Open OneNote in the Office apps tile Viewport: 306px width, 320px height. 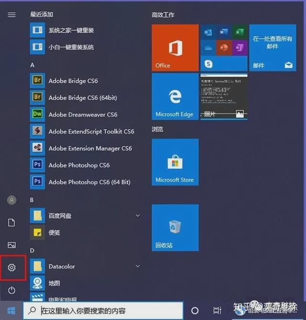(x=240, y=48)
